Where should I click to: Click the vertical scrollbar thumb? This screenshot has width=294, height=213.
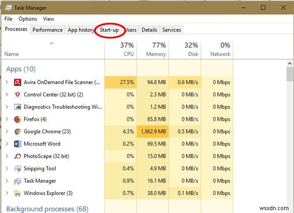290,74
